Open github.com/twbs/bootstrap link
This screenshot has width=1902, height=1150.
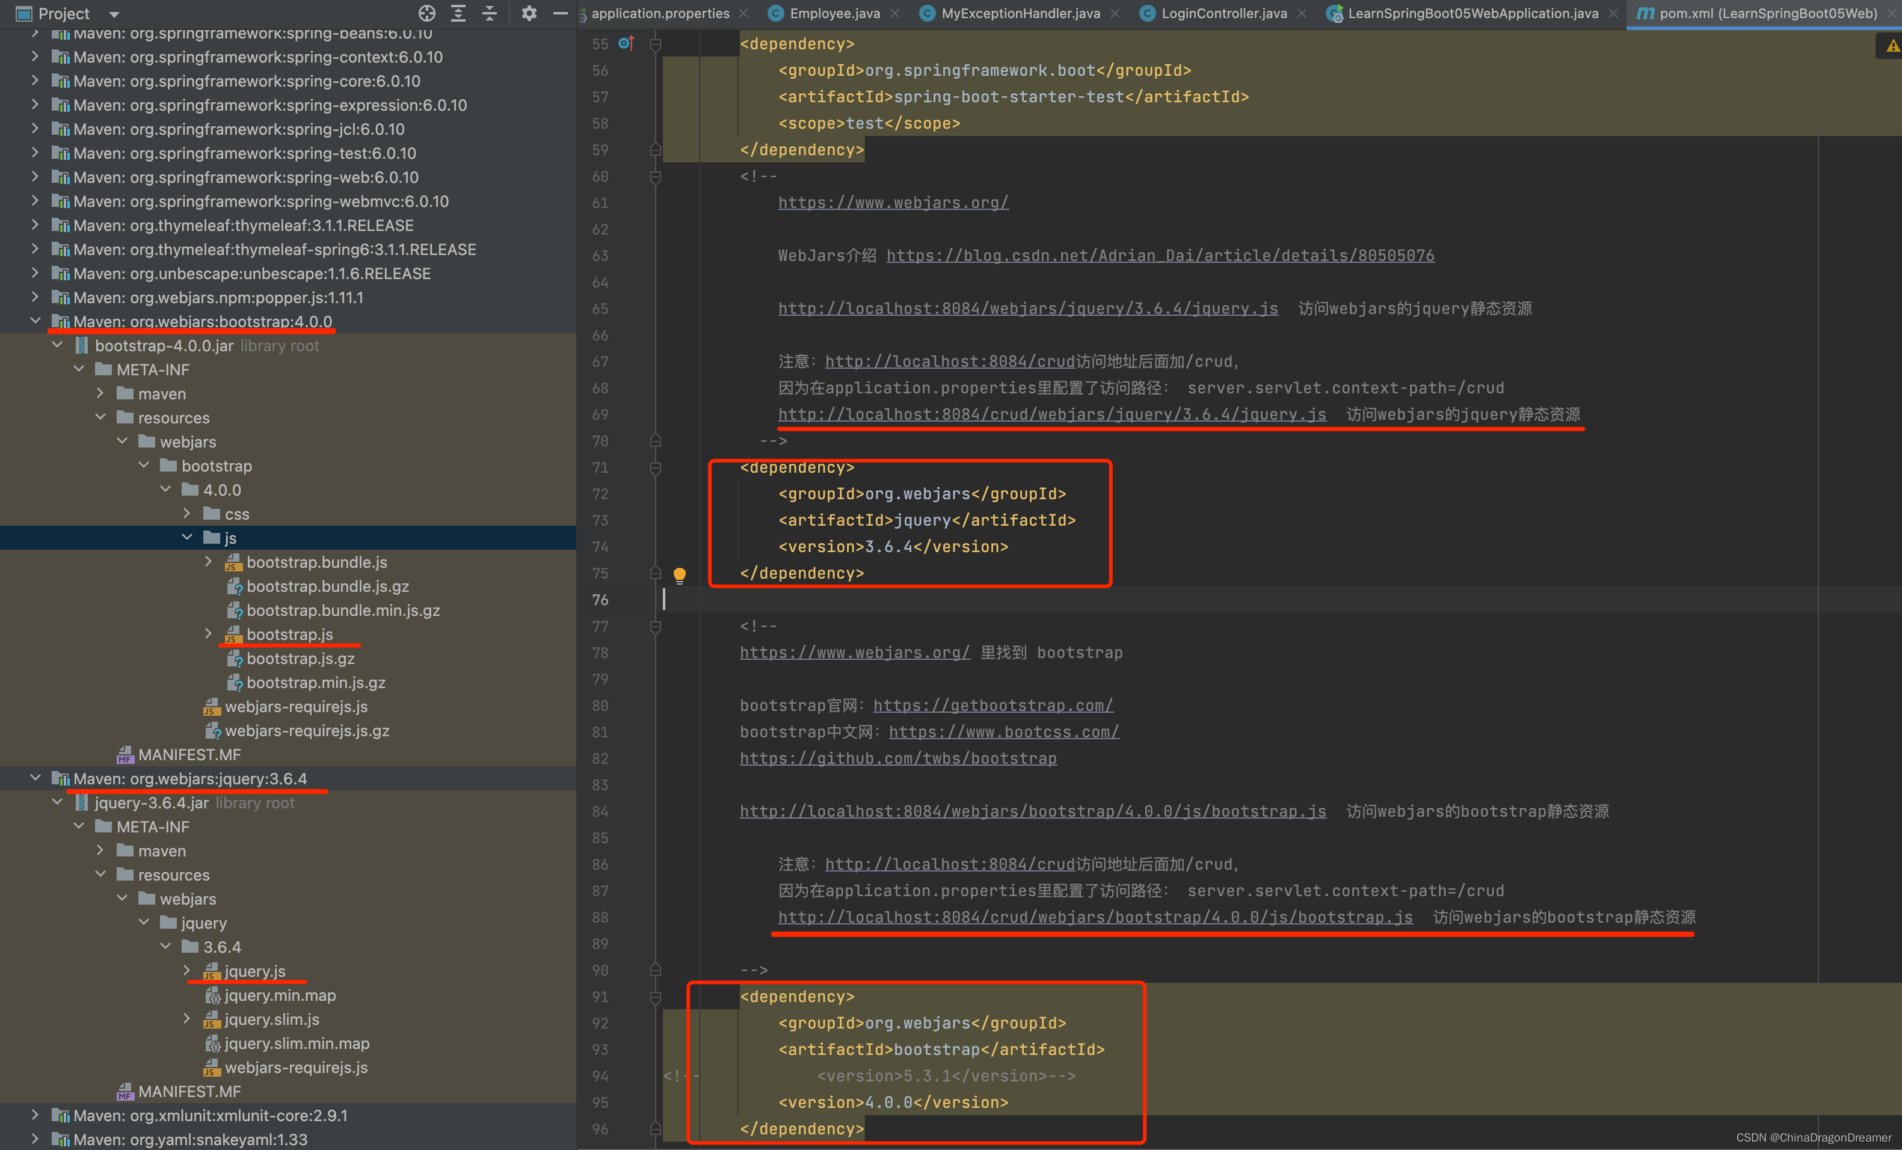[x=897, y=758]
